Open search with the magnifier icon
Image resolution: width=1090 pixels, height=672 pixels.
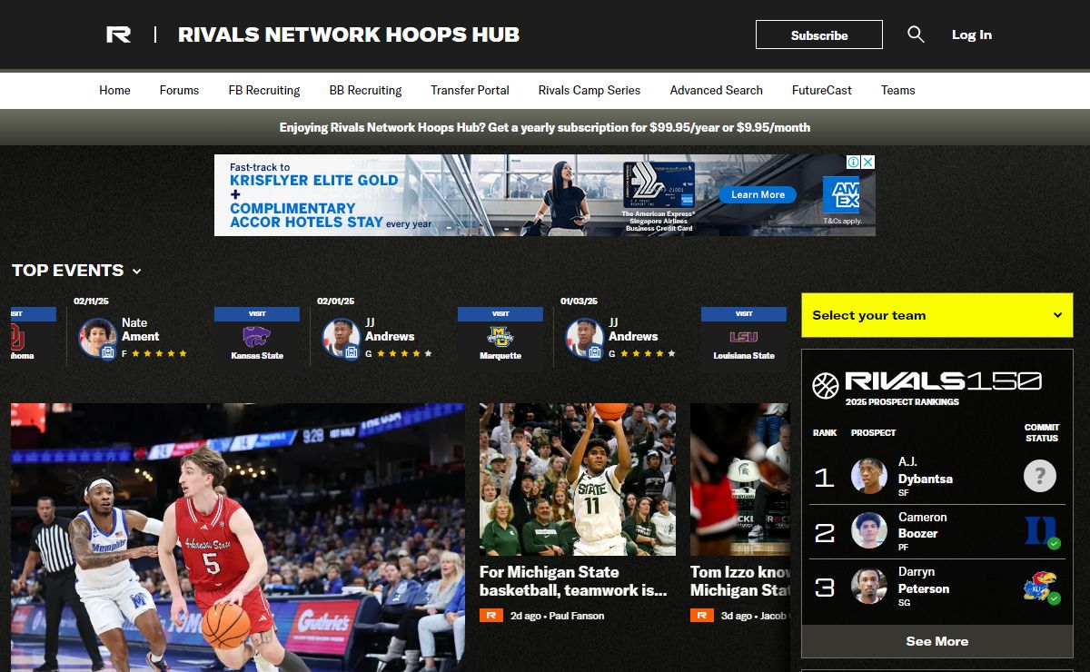click(916, 35)
